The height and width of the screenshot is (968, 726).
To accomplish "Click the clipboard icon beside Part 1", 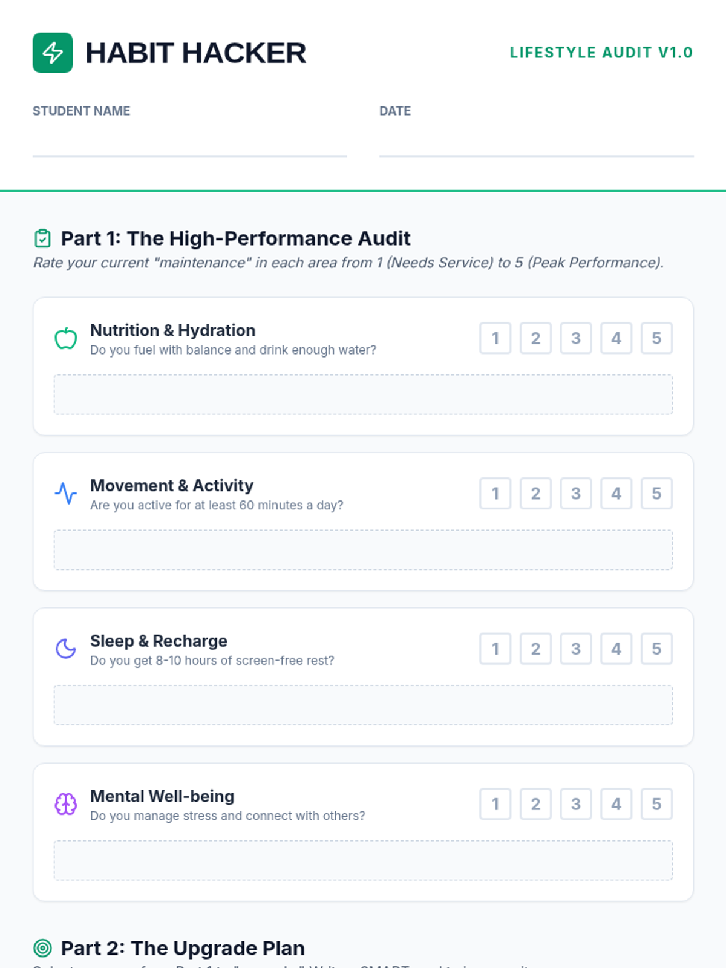I will [42, 238].
